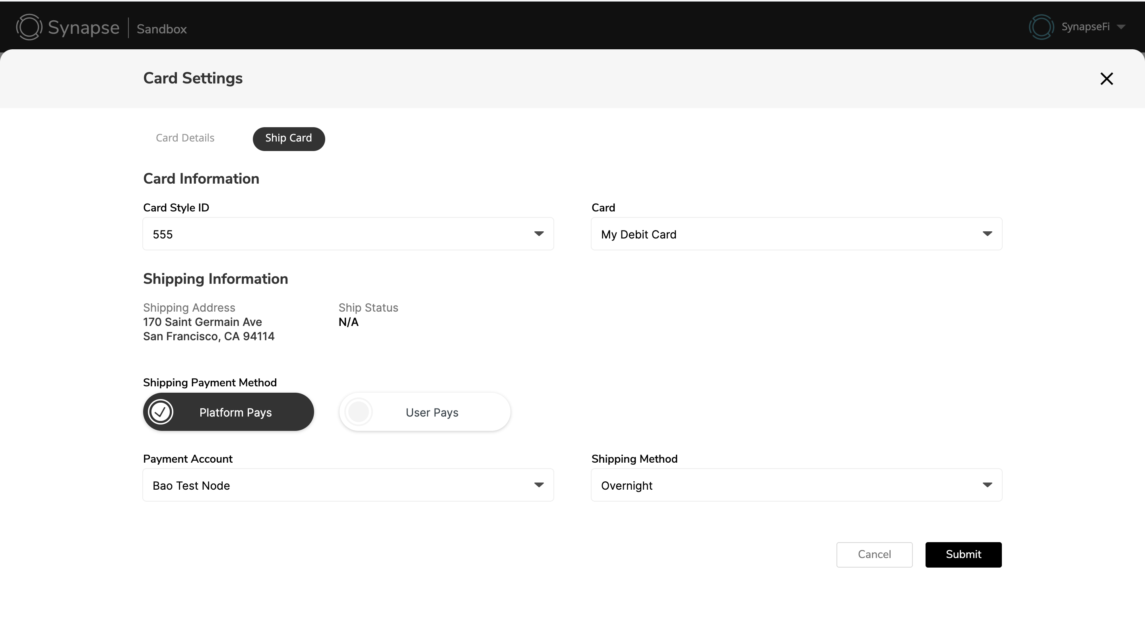Click the Payment Account label
Viewport: 1145px width, 628px height.
pyautogui.click(x=188, y=459)
